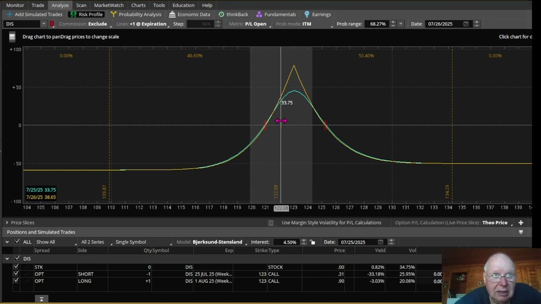Open the Risk Profile view

86,14
